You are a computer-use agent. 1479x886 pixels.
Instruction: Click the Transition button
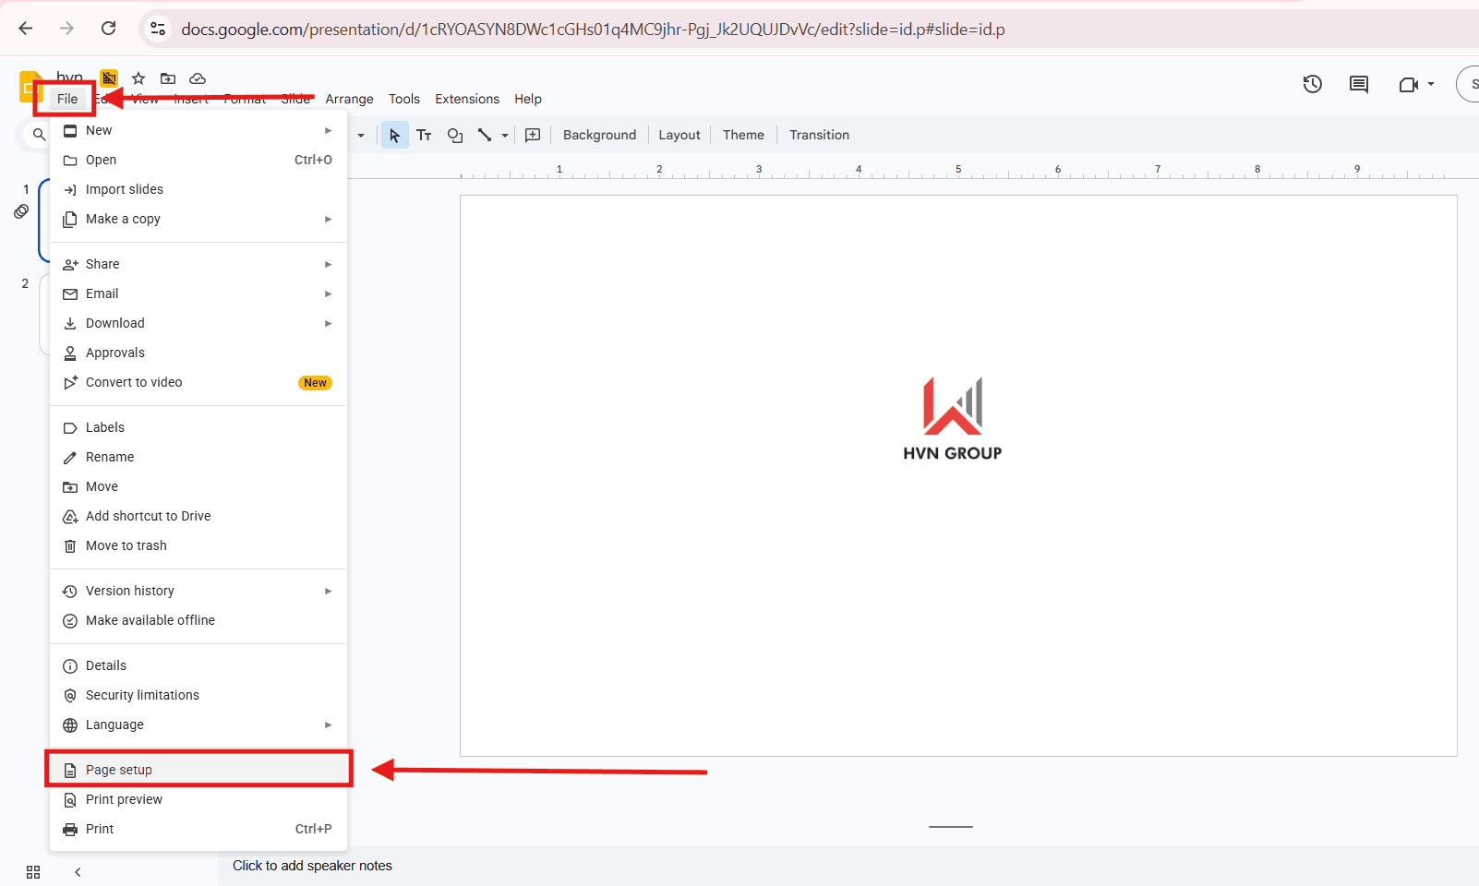click(819, 135)
